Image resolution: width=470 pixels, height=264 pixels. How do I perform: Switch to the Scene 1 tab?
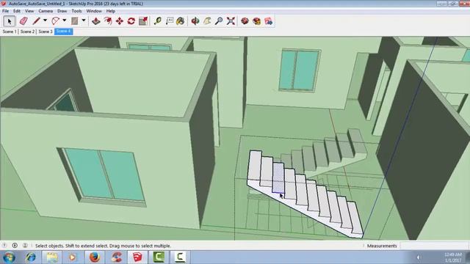click(10, 32)
